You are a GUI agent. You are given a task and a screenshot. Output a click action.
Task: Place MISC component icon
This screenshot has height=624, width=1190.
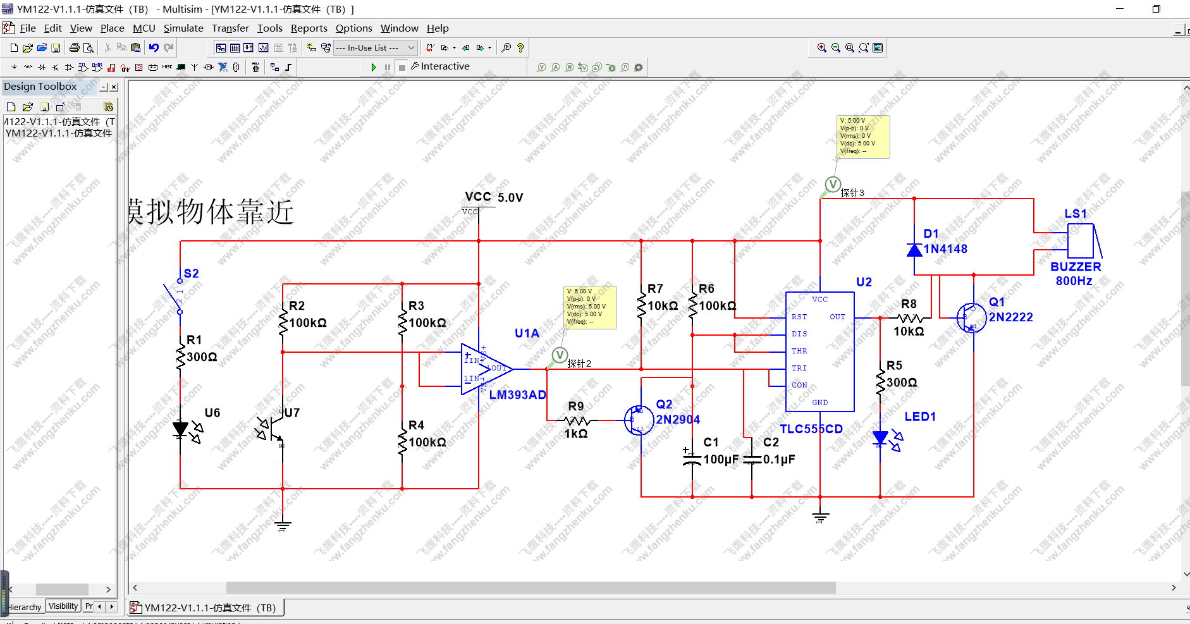[x=167, y=67]
